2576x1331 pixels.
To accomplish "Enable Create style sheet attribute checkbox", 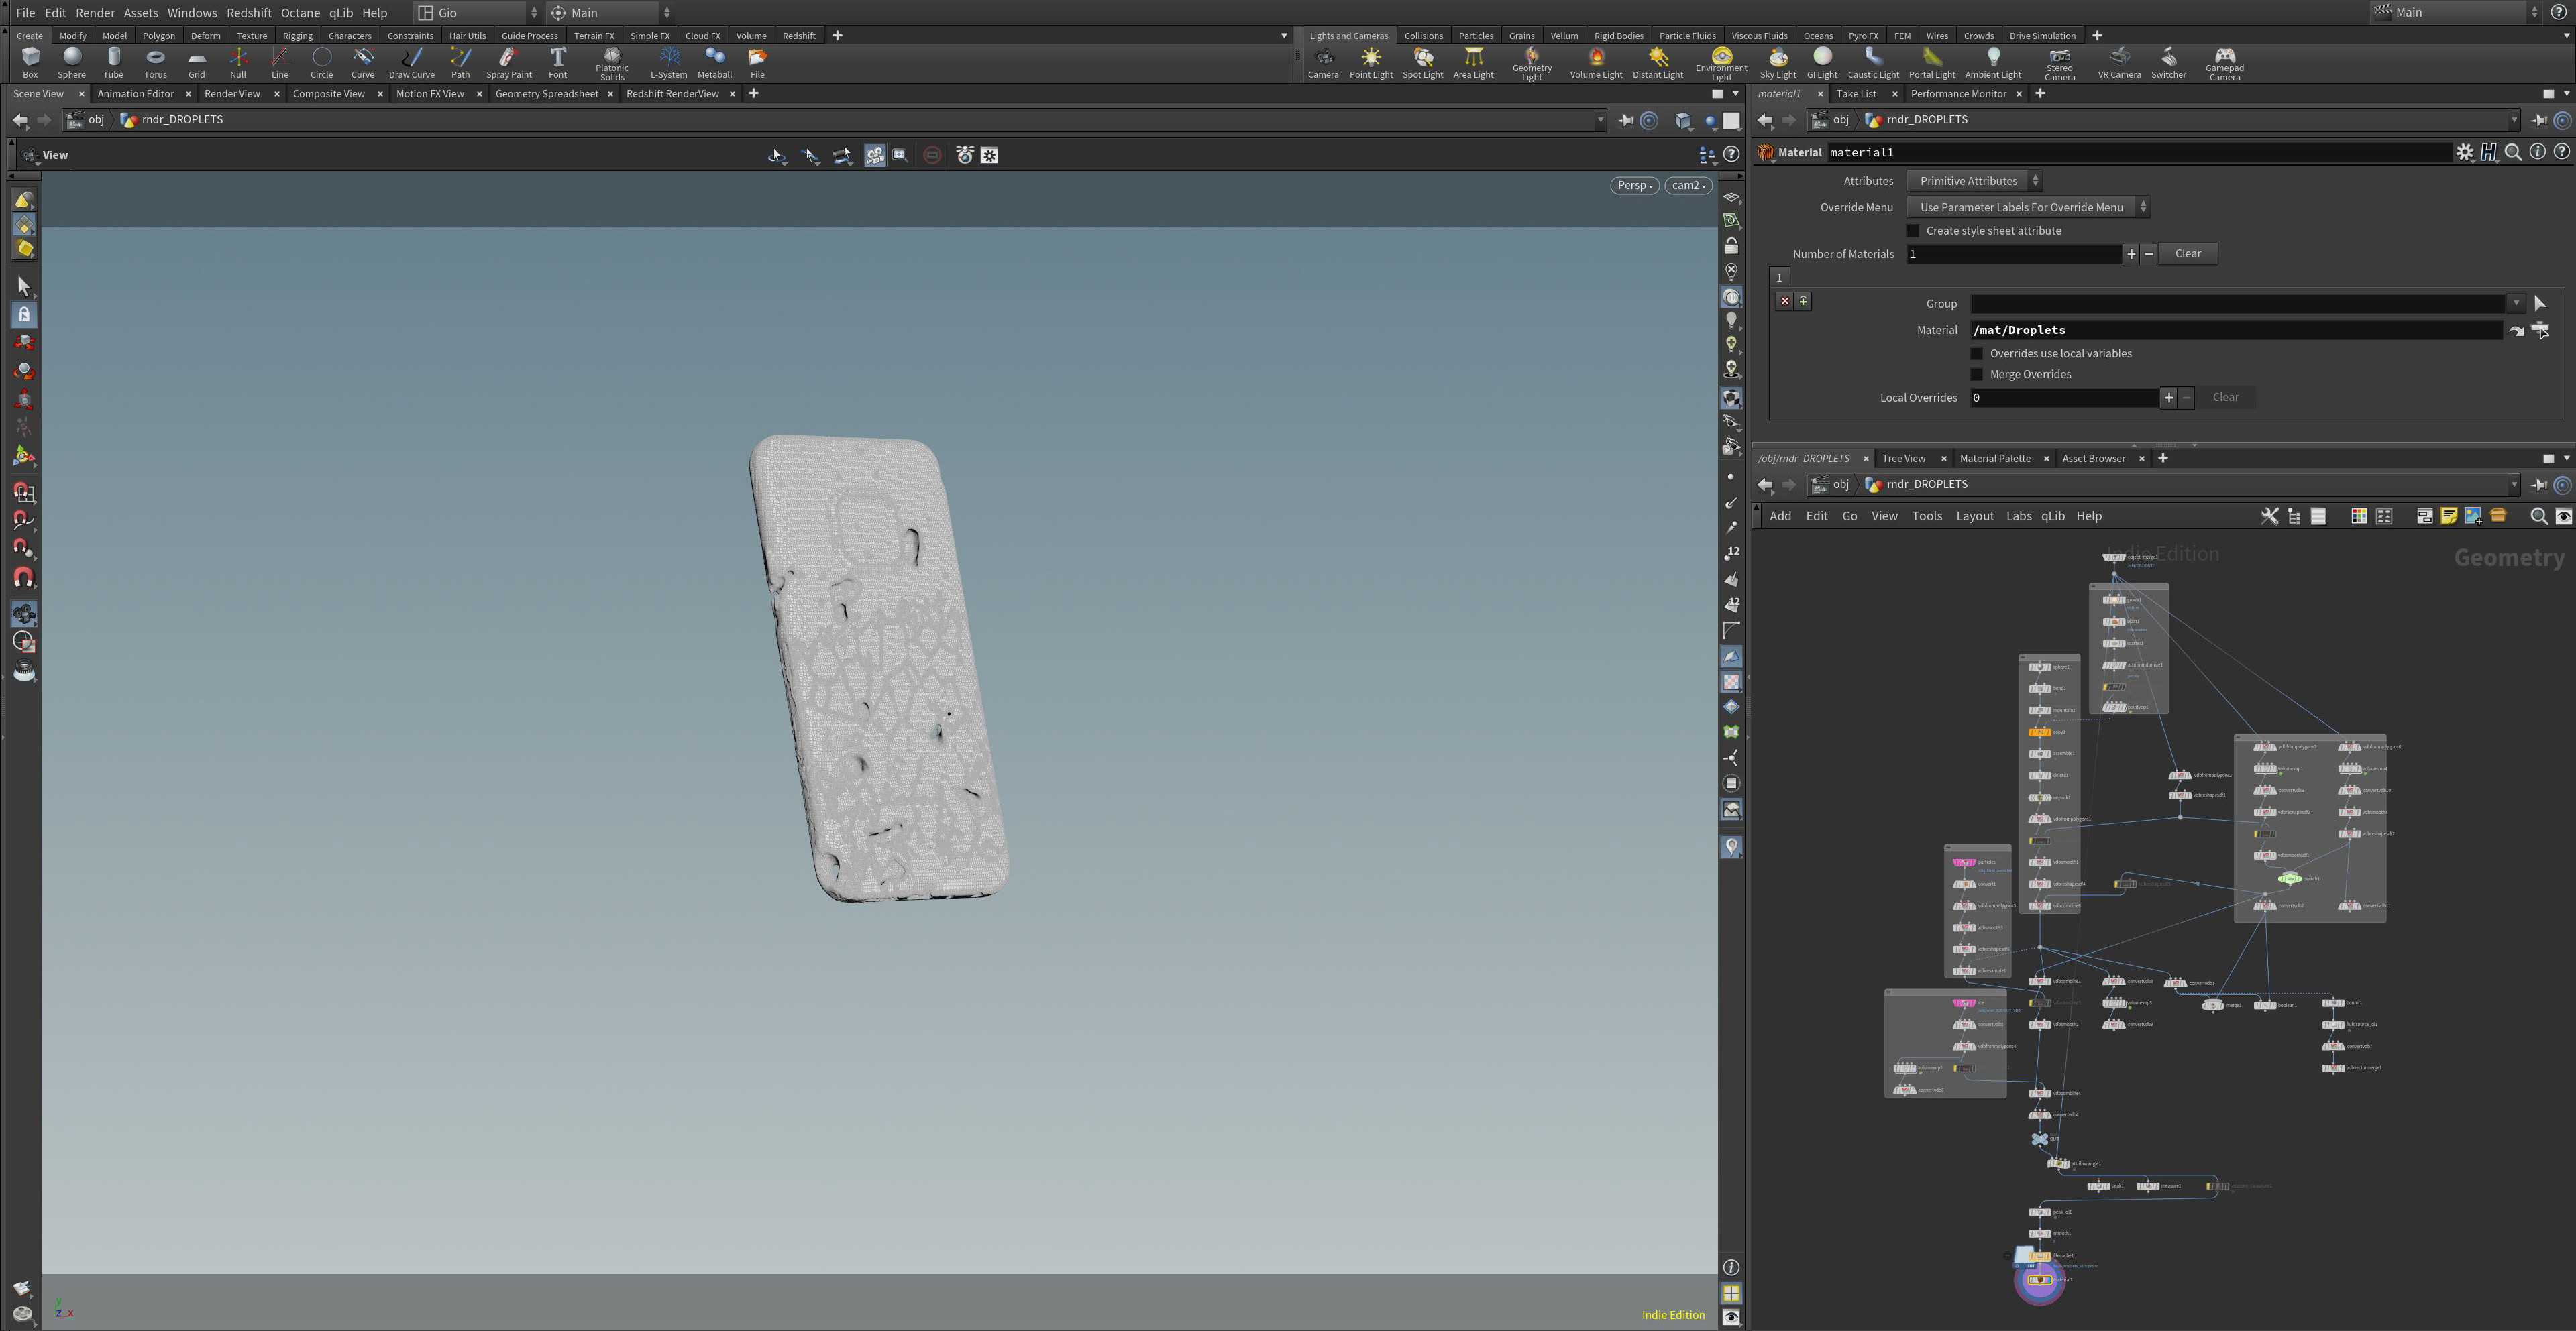I will point(1913,231).
